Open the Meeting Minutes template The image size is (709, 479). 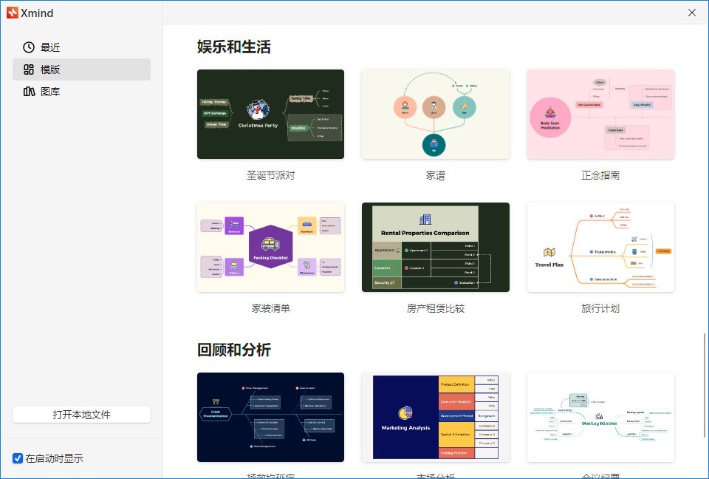click(x=600, y=417)
